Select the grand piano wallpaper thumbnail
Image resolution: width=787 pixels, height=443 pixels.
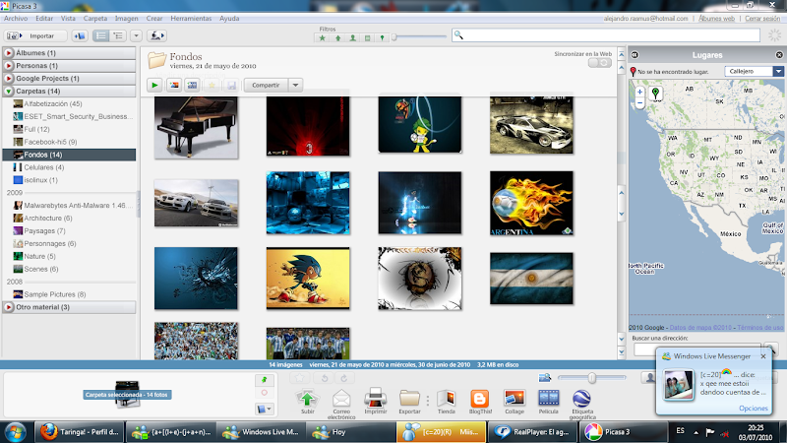(x=196, y=127)
